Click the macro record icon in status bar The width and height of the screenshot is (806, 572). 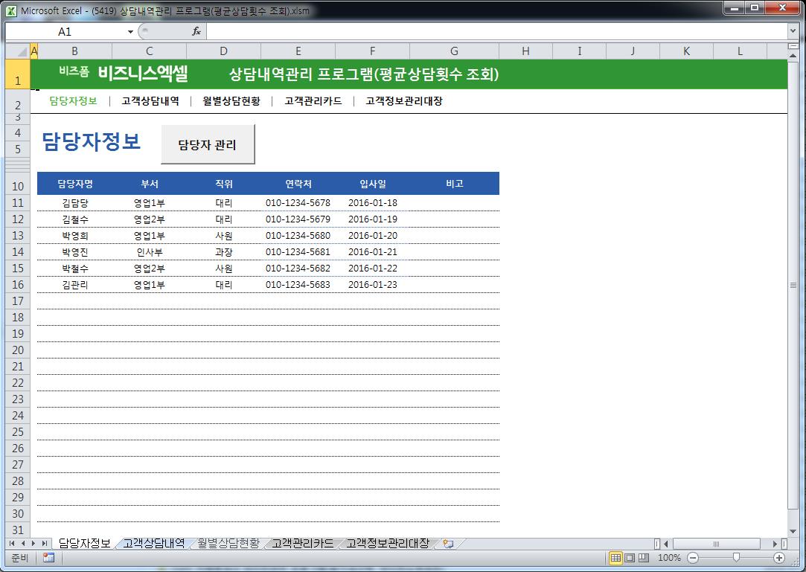pyautogui.click(x=48, y=558)
